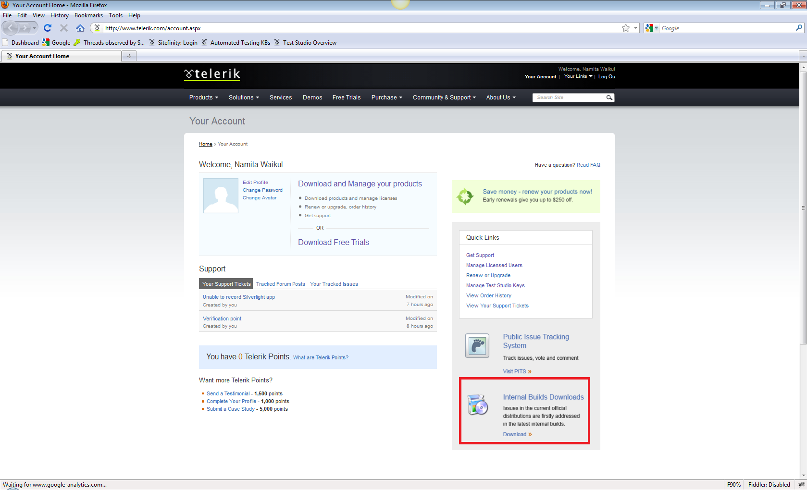Click the site identity icon in address bar
807x490 pixels.
coord(97,28)
